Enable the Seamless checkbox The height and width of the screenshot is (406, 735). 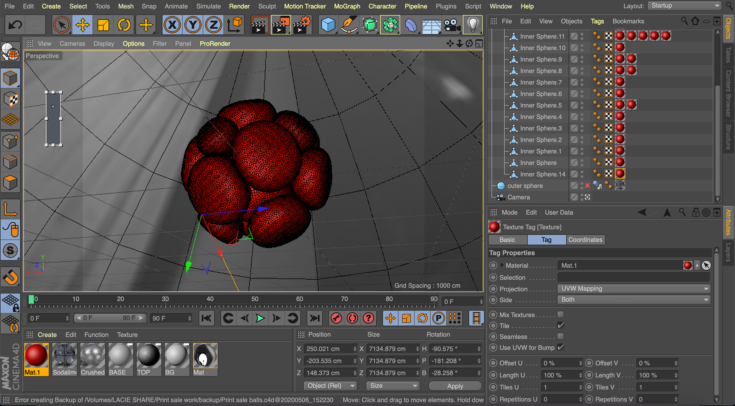pos(560,336)
